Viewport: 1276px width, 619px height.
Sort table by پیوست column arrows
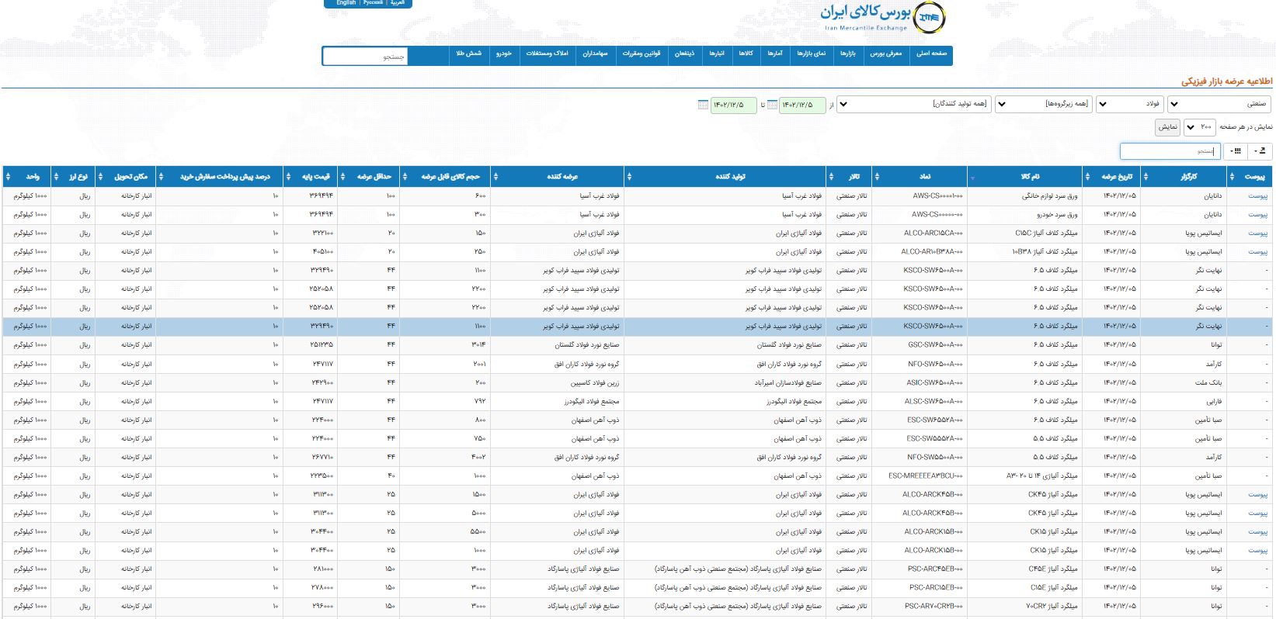point(1233,177)
